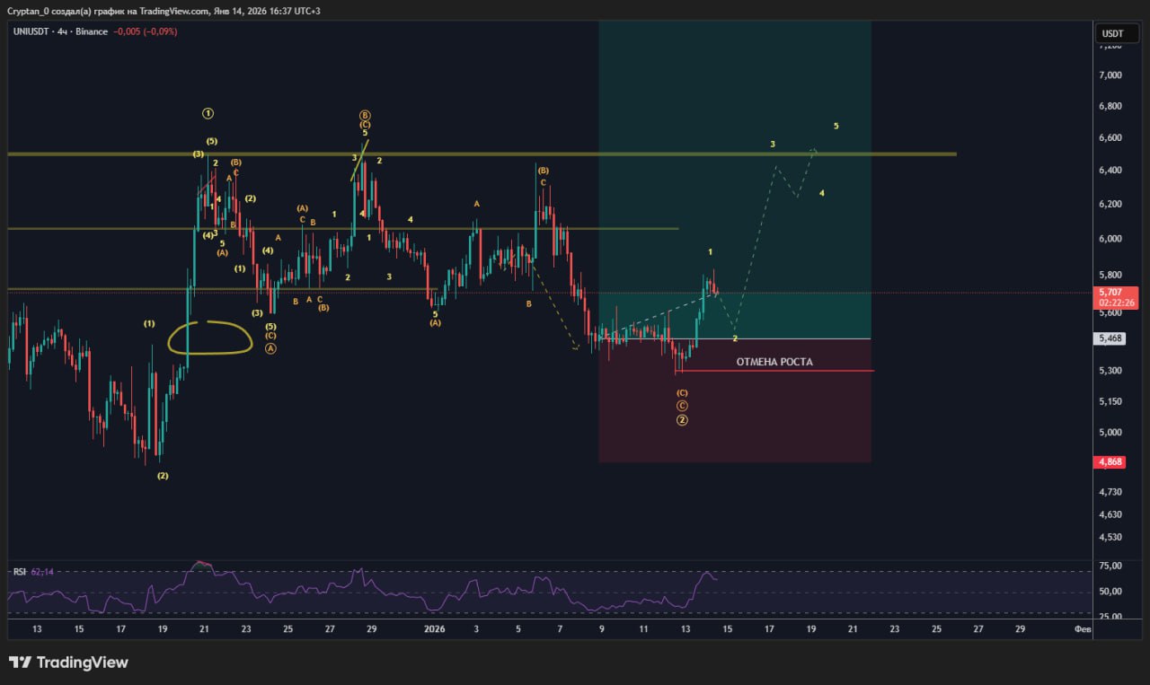Click the 2026 label on time axis
The image size is (1150, 685).
point(435,629)
